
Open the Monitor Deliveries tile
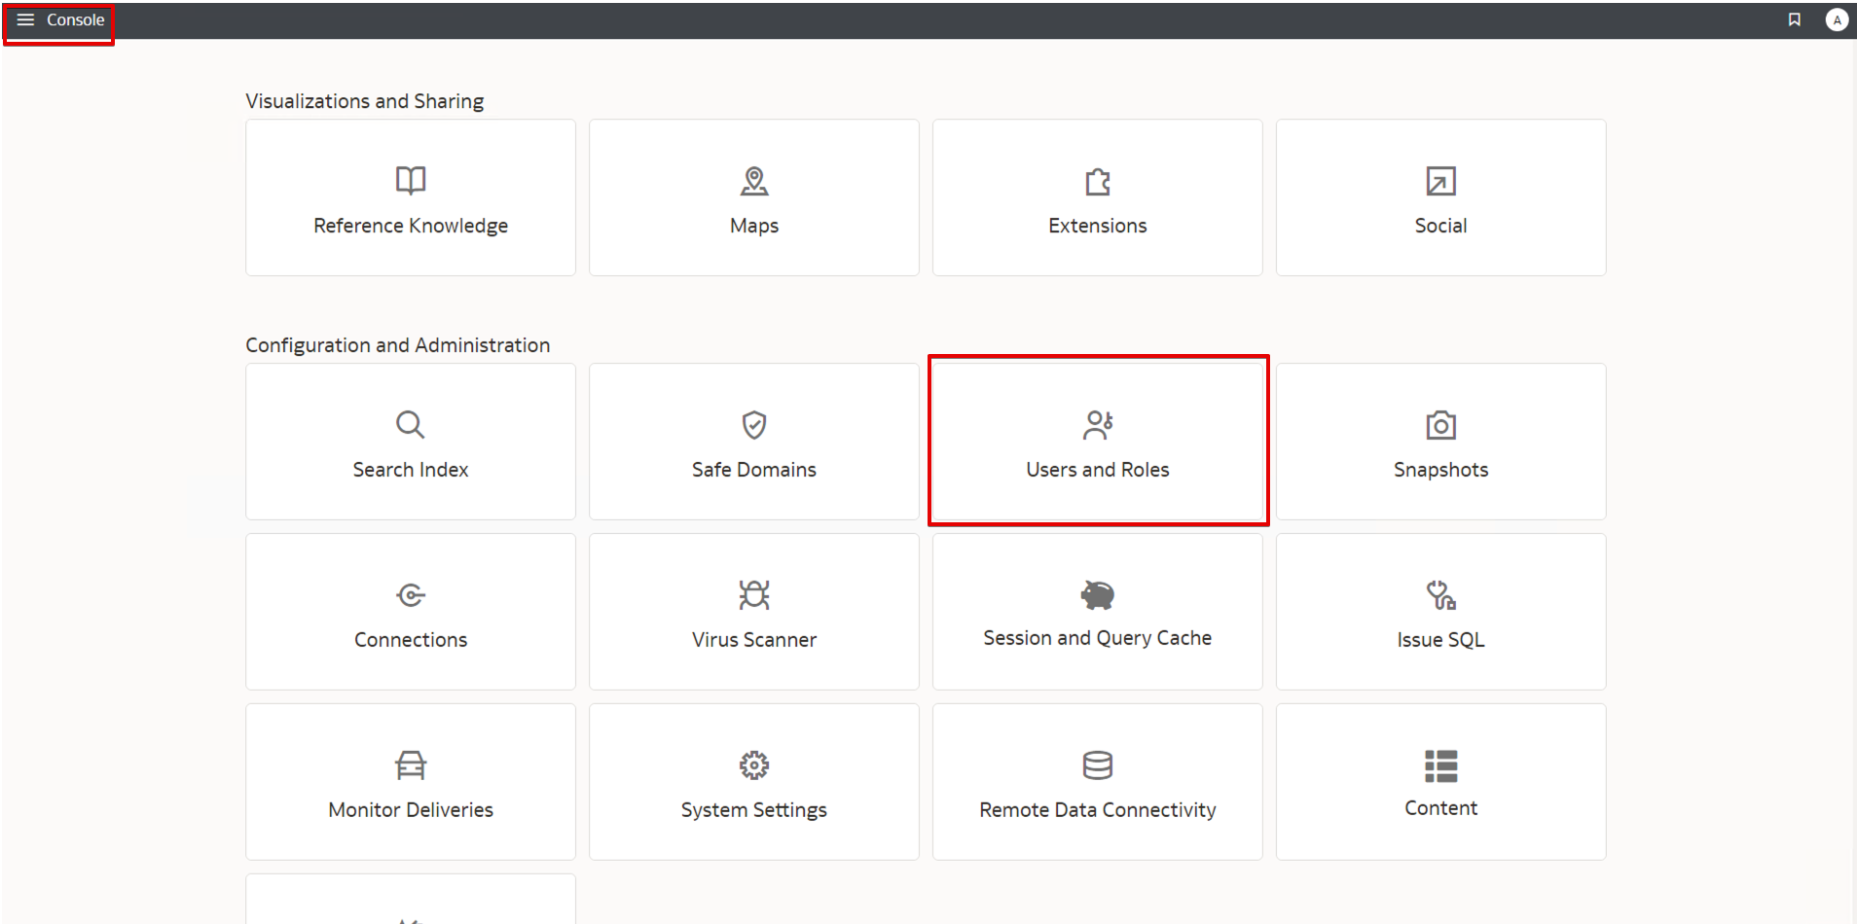pyautogui.click(x=411, y=783)
